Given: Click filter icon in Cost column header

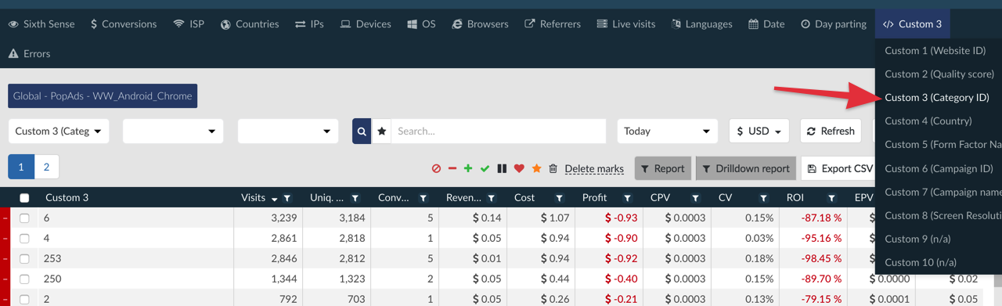Looking at the screenshot, I should tap(559, 198).
